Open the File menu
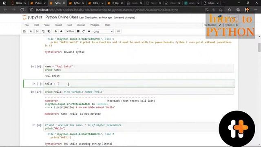 point(27,25)
